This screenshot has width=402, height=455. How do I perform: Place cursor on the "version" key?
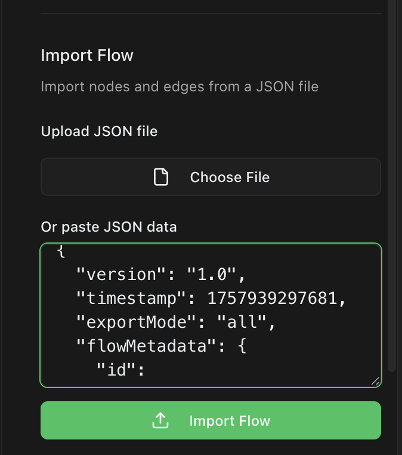pyautogui.click(x=121, y=275)
